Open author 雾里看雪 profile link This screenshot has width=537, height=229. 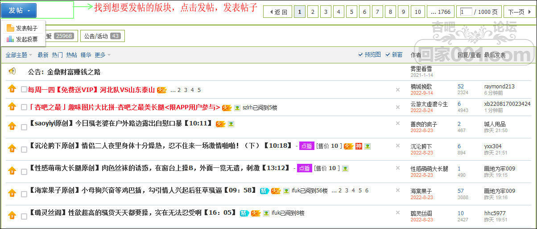pos(421,69)
